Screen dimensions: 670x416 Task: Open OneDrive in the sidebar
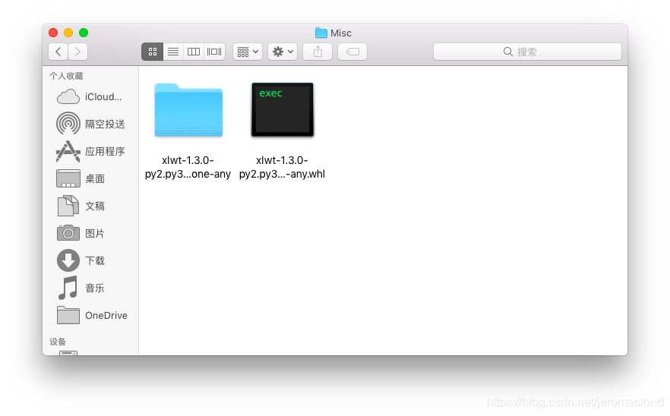click(x=92, y=315)
